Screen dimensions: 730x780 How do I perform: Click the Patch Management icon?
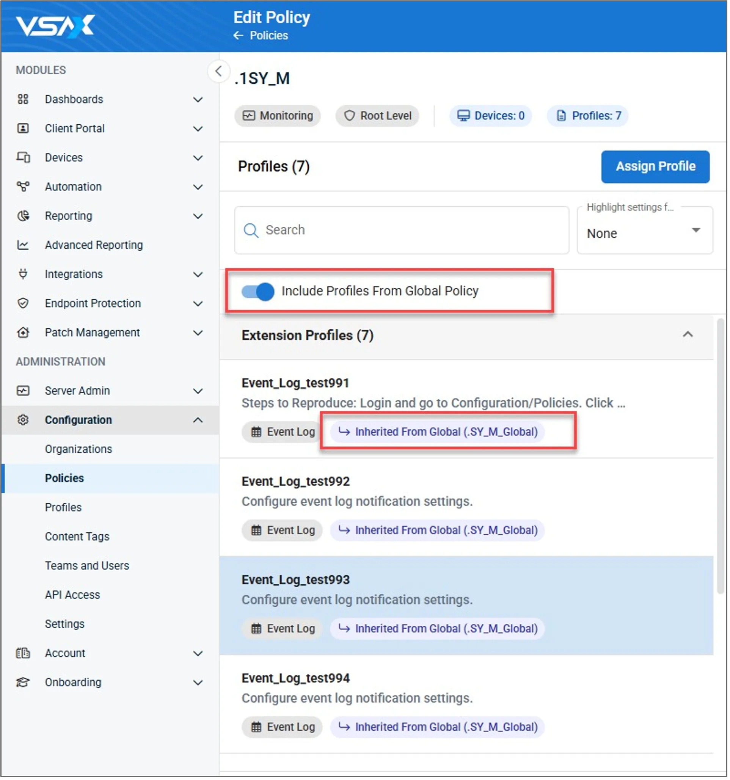(x=23, y=332)
